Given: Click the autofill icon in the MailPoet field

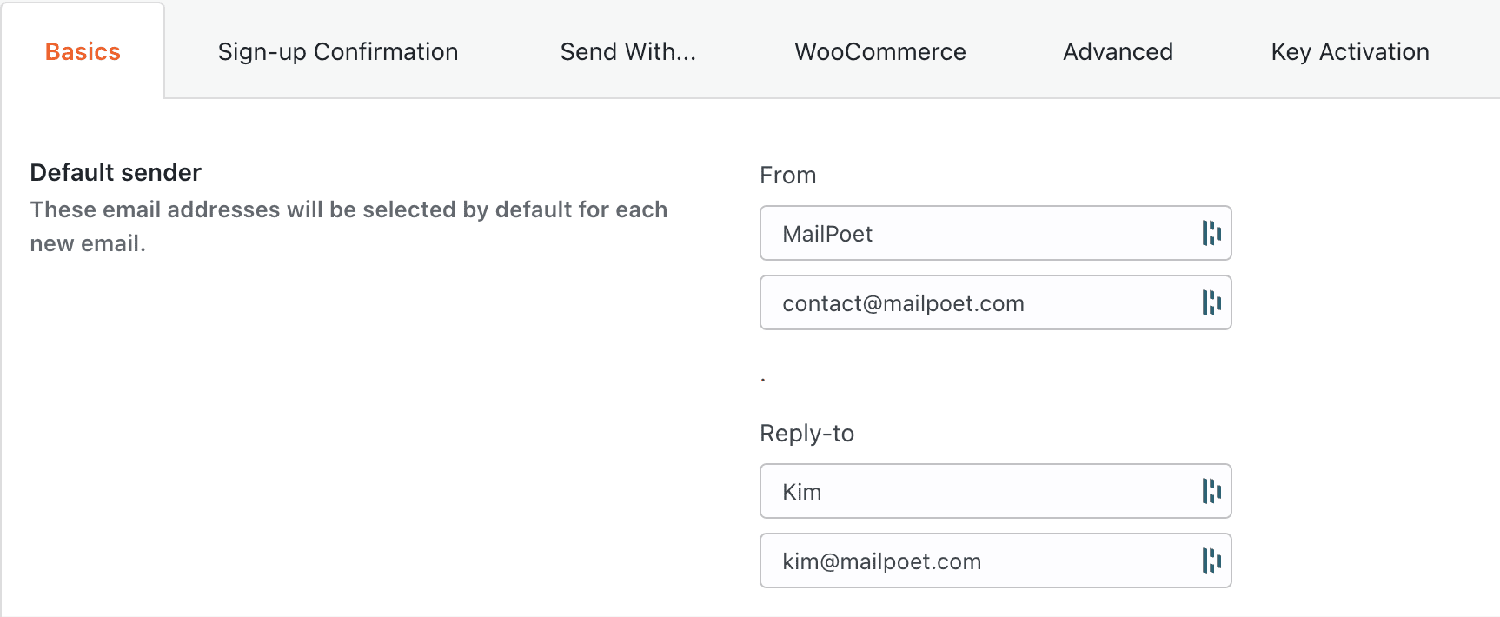Looking at the screenshot, I should (1211, 233).
